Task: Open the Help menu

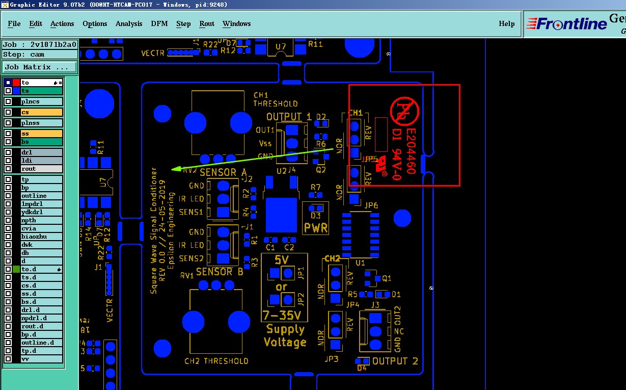Action: [x=506, y=23]
